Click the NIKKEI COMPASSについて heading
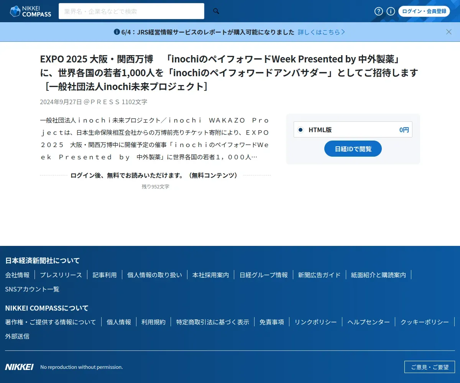 (x=47, y=308)
